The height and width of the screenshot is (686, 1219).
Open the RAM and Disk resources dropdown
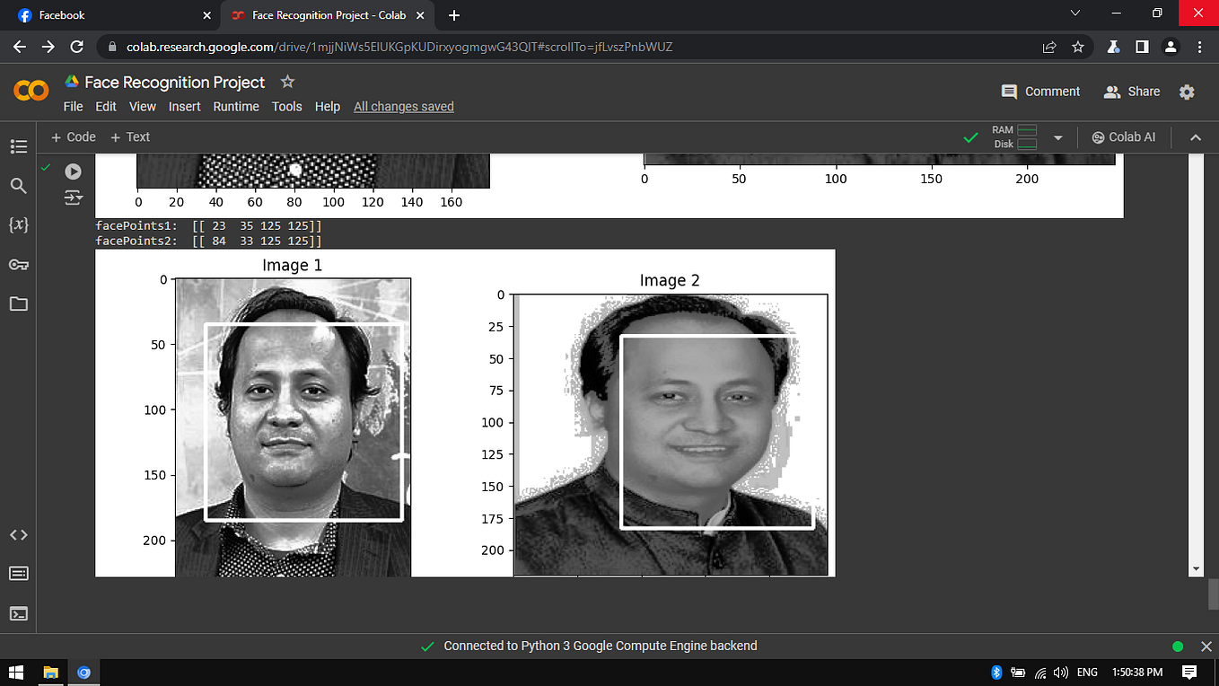[x=1058, y=136]
